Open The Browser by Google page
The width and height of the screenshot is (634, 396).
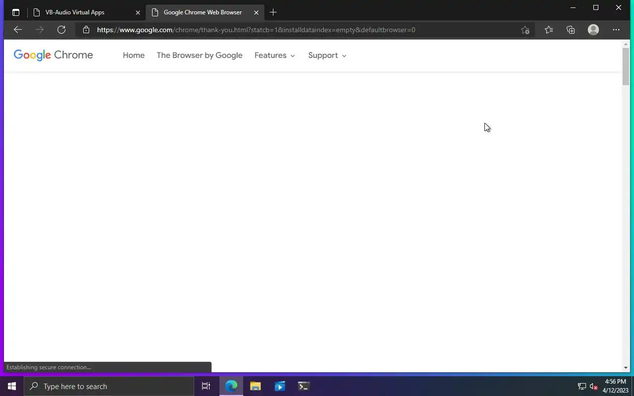click(x=200, y=55)
